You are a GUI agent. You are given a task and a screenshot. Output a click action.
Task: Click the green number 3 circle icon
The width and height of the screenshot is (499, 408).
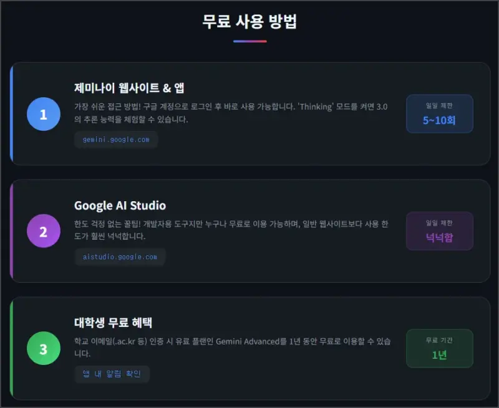[43, 349]
